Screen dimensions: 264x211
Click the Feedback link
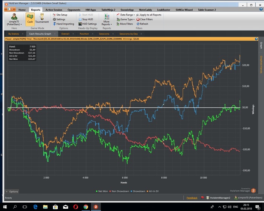point(192,198)
